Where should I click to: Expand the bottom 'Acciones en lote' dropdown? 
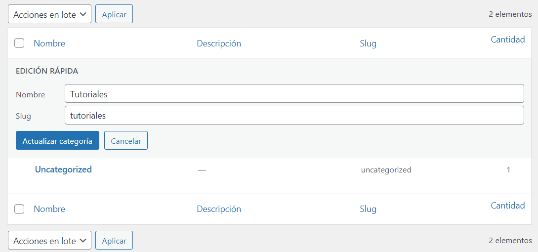click(49, 241)
